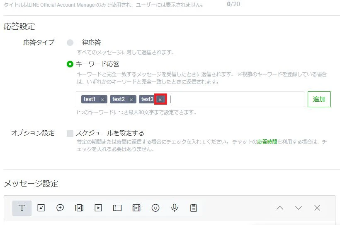Viewport: 340px width, 225px height.
Task: Remove the message with X icon
Action: (317, 208)
